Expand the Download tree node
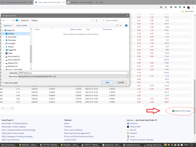This screenshot has width=196, height=147. coord(4,40)
